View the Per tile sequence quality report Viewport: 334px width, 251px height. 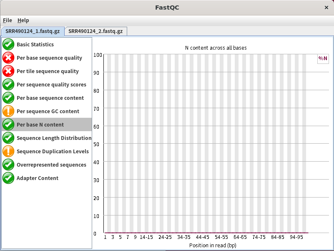click(47, 71)
